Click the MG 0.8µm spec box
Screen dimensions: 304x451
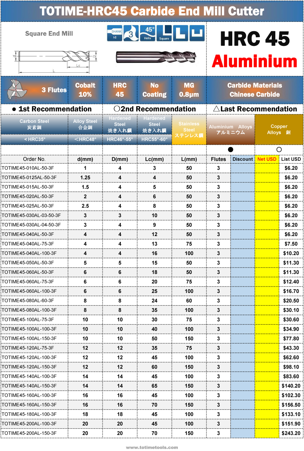click(189, 90)
